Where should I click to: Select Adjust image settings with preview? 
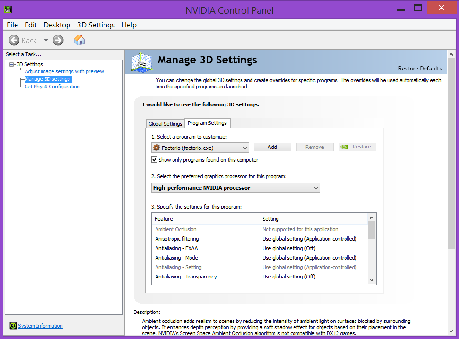click(64, 71)
